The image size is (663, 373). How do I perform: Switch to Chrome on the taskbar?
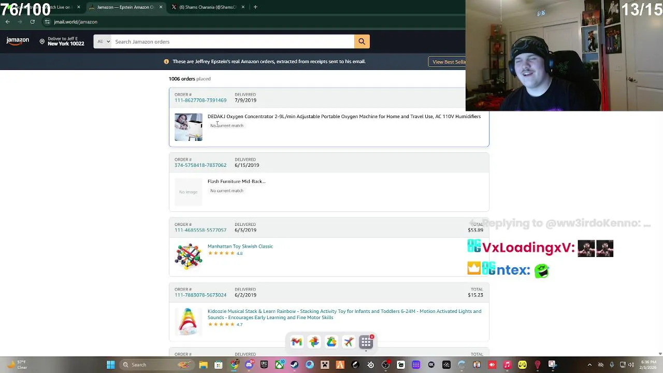(234, 365)
